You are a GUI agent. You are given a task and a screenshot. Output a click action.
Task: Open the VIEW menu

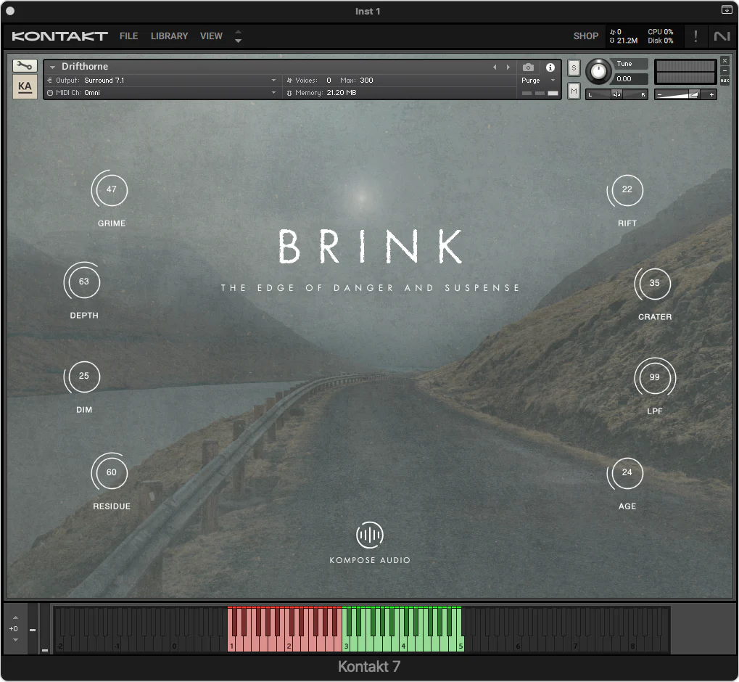(211, 36)
